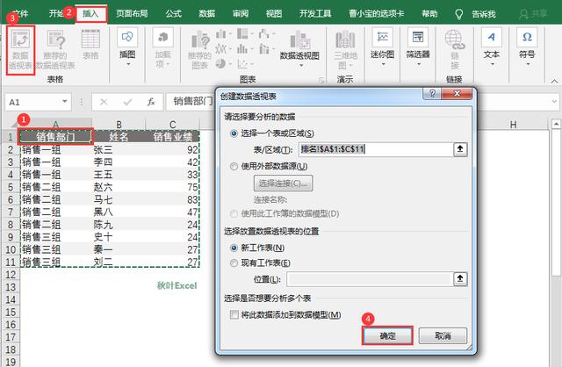The width and height of the screenshot is (562, 367).
Task: Click the Cancel (取消) button
Action: [443, 335]
